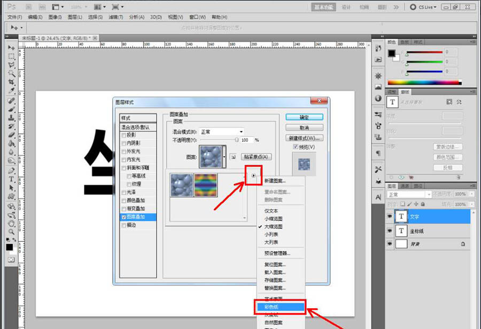The width and height of the screenshot is (481, 329).
Task: Open the pattern picker flyout arrow
Action: pos(253,176)
